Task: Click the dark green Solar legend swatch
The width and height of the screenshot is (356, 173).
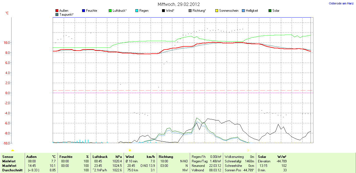Action: point(270,11)
